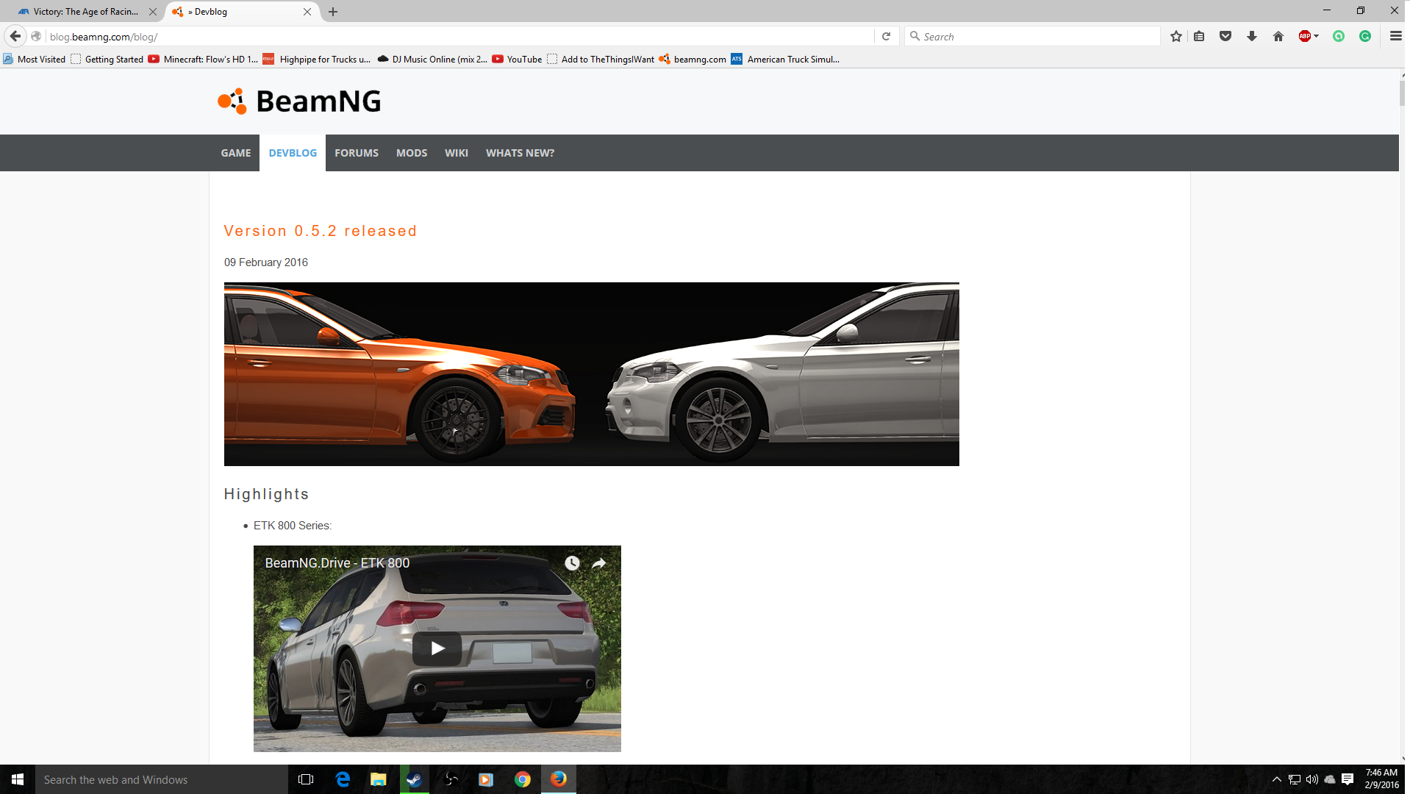Open the Most Visited bookmarks folder
The height and width of the screenshot is (794, 1410).
tap(35, 60)
